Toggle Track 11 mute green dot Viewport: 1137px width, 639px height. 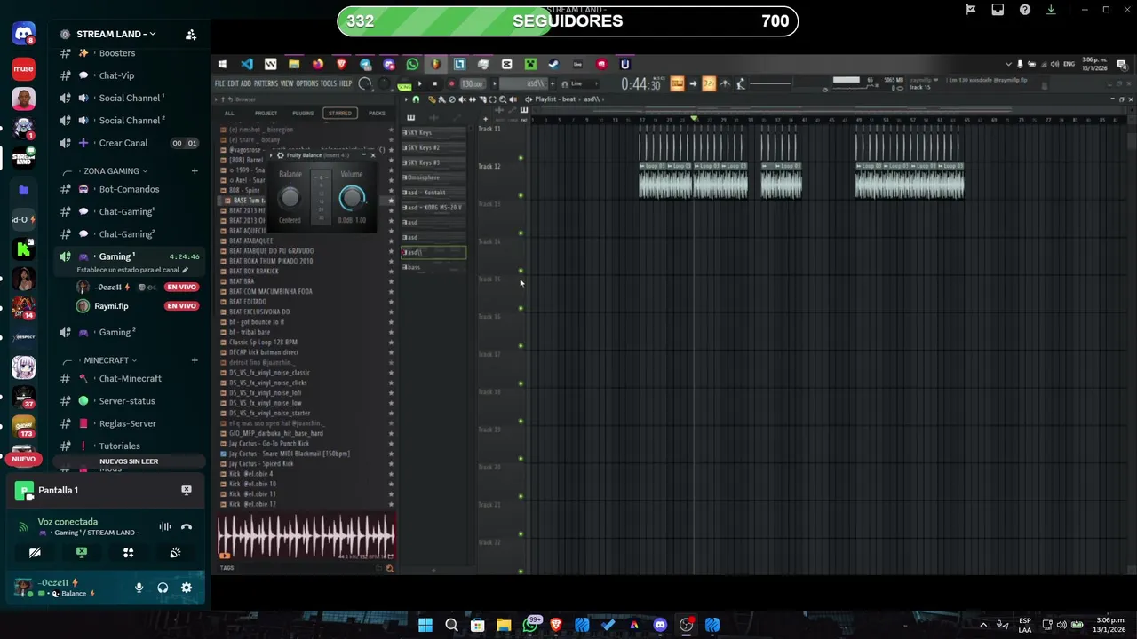[x=521, y=158]
